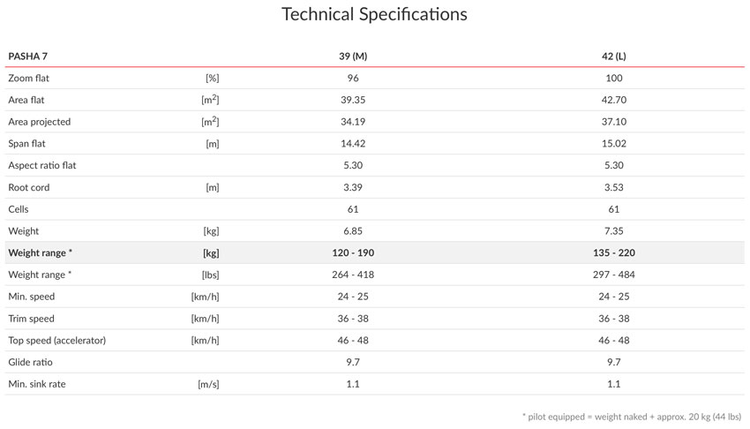Viewport: 750px width, 429px height.
Task: Click the Area flat value 39.35
Action: coord(353,100)
